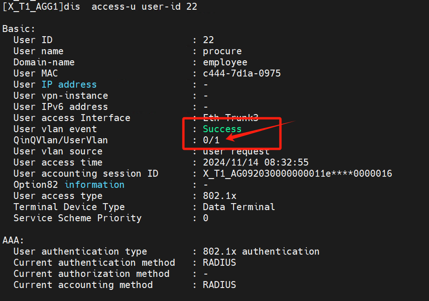
Task: Click the "User vlan event" field label
Action: point(55,129)
